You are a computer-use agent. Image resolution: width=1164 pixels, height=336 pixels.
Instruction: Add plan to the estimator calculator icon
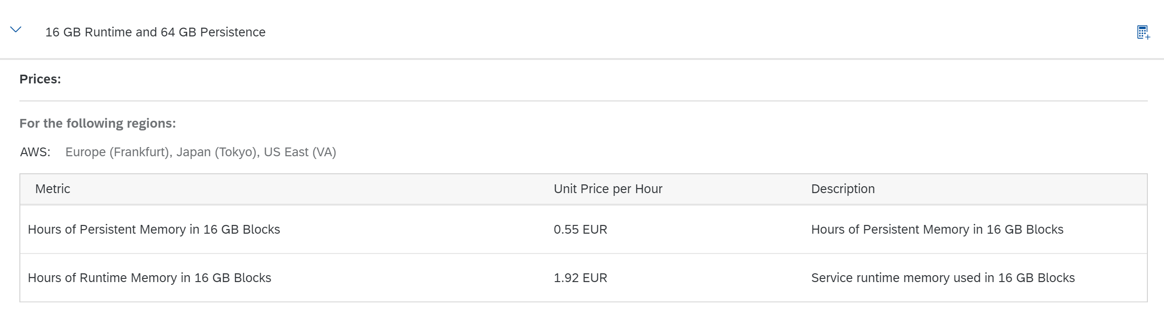click(x=1143, y=32)
